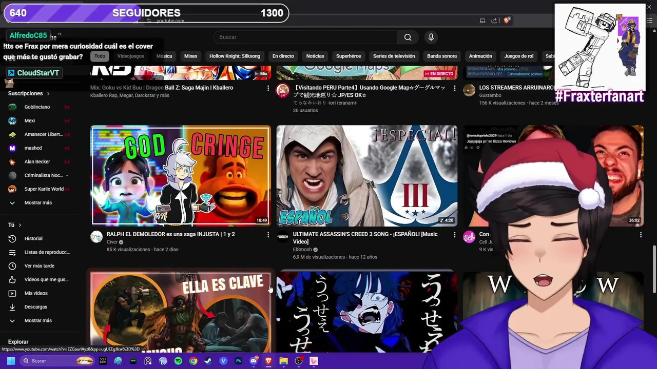Open OBS Studio from the taskbar
The image size is (657, 369).
(x=299, y=361)
